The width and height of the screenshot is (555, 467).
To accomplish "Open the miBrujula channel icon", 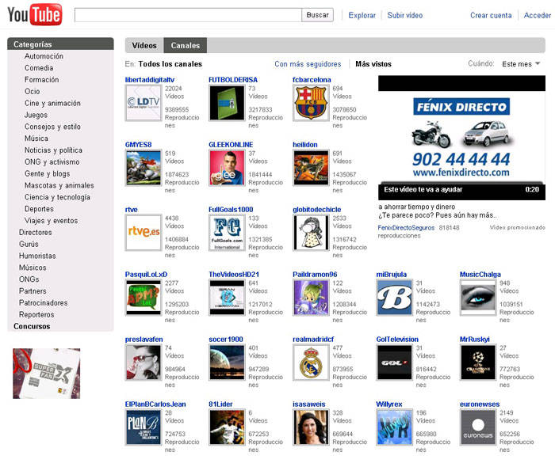I will pos(393,298).
